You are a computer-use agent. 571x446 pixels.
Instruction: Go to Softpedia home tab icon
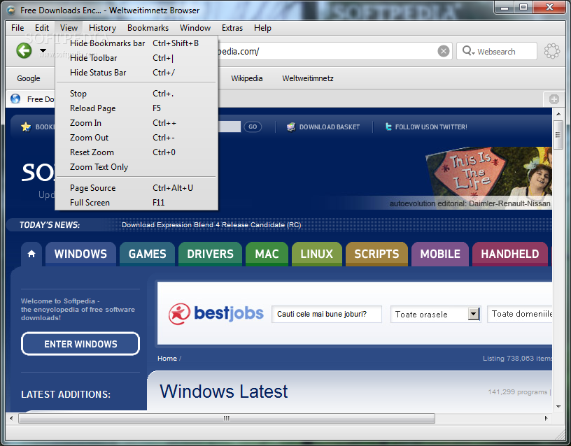31,254
